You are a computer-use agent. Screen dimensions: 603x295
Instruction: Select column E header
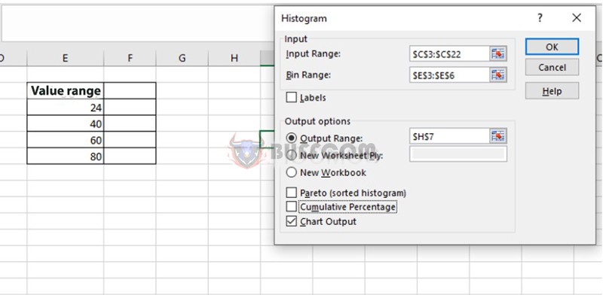click(x=66, y=58)
